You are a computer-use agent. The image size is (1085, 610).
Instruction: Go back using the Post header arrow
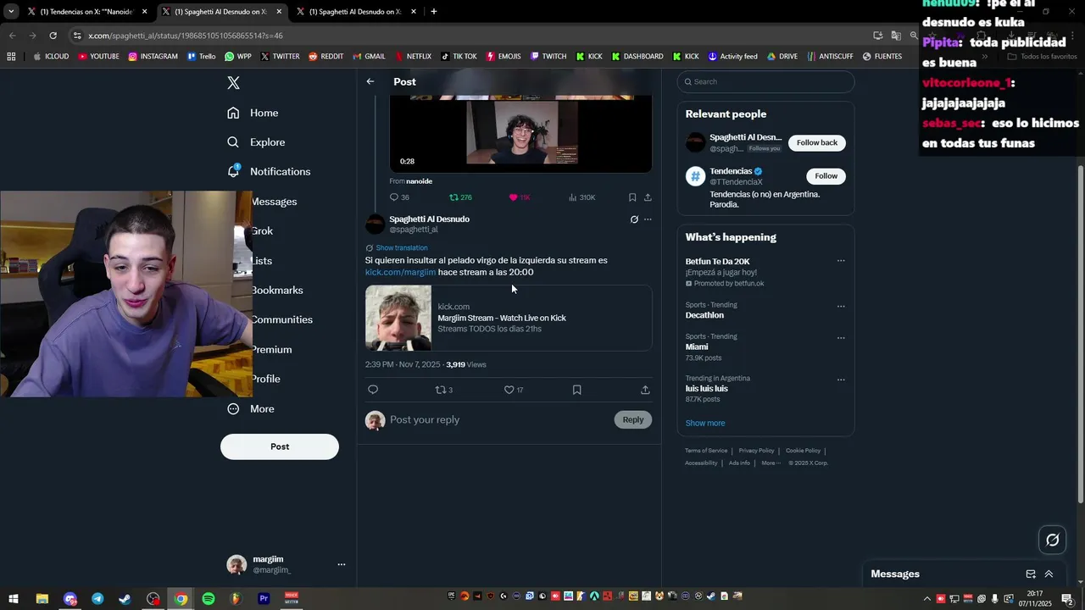[370, 81]
